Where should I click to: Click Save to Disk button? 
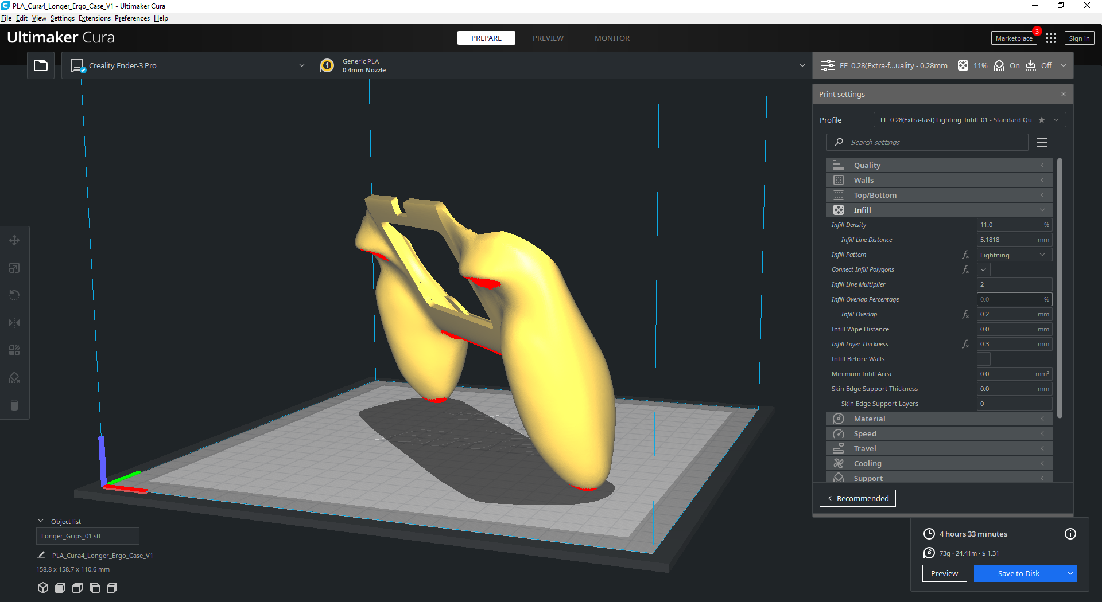coord(1019,573)
